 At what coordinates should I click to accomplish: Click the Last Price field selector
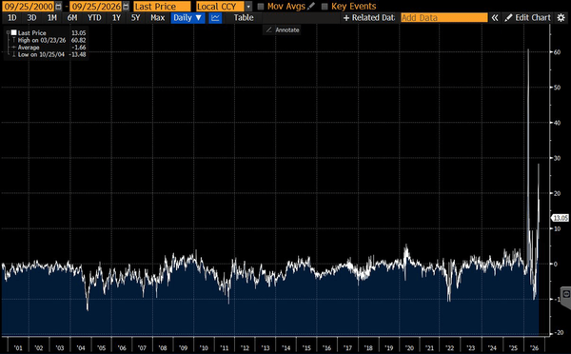[x=162, y=7]
